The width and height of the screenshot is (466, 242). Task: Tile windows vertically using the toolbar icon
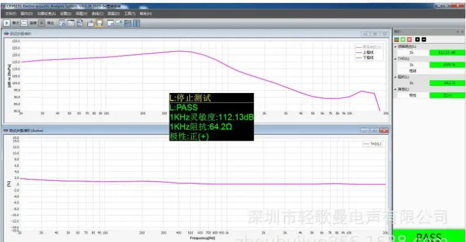[137, 23]
